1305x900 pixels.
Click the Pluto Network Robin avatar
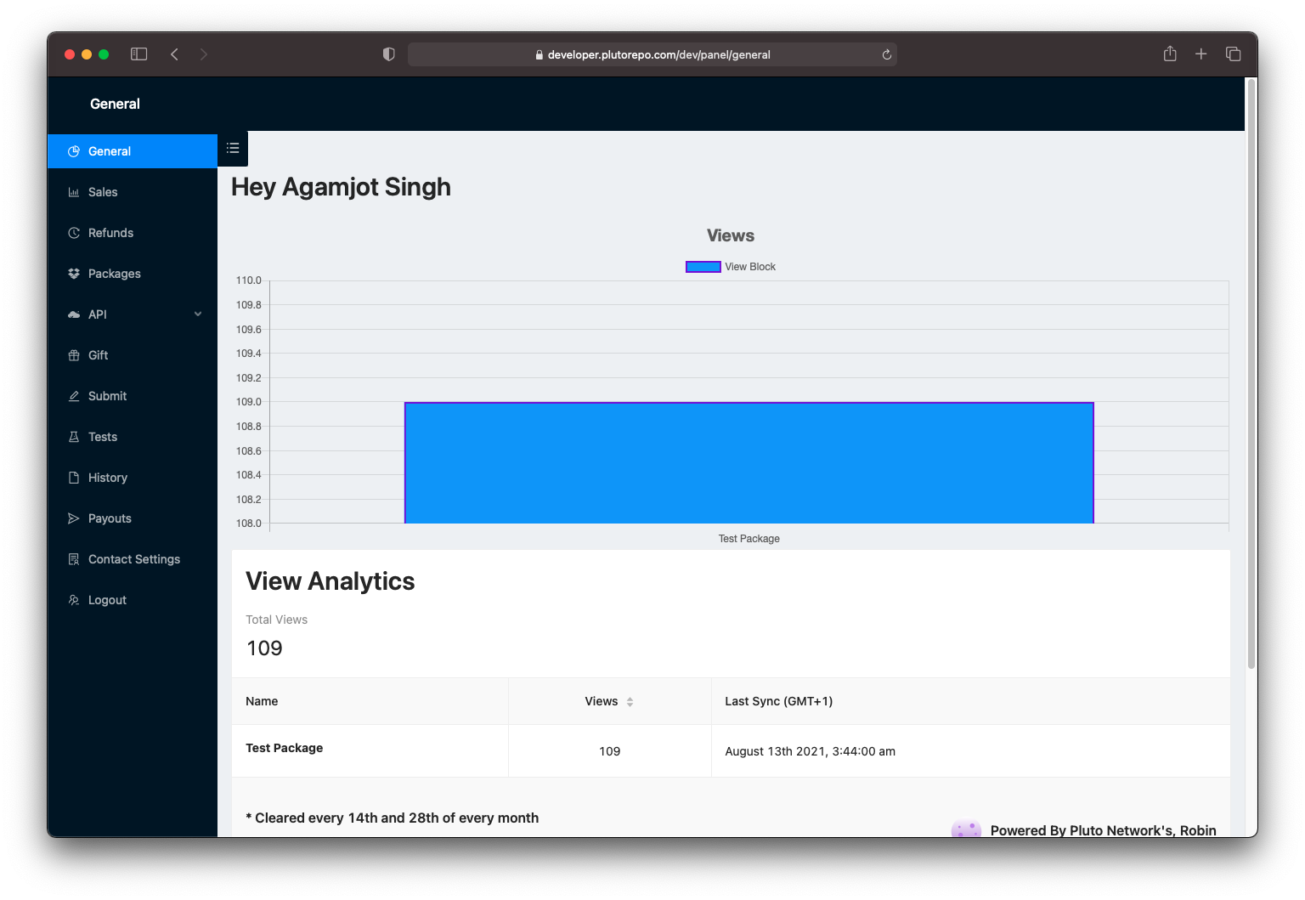click(x=966, y=829)
